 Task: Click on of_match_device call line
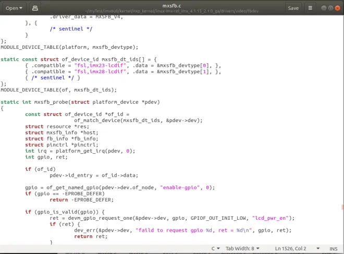click(x=138, y=121)
